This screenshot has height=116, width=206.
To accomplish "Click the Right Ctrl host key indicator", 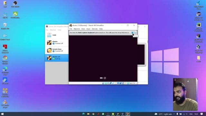I will pyautogui.click(x=132, y=83).
